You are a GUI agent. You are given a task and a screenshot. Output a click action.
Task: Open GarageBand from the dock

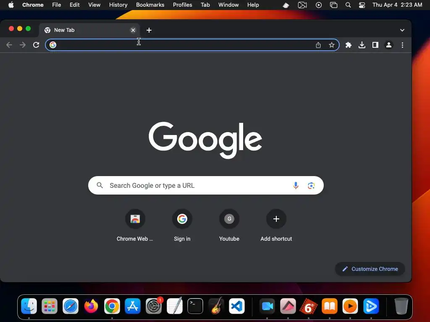tap(216, 306)
